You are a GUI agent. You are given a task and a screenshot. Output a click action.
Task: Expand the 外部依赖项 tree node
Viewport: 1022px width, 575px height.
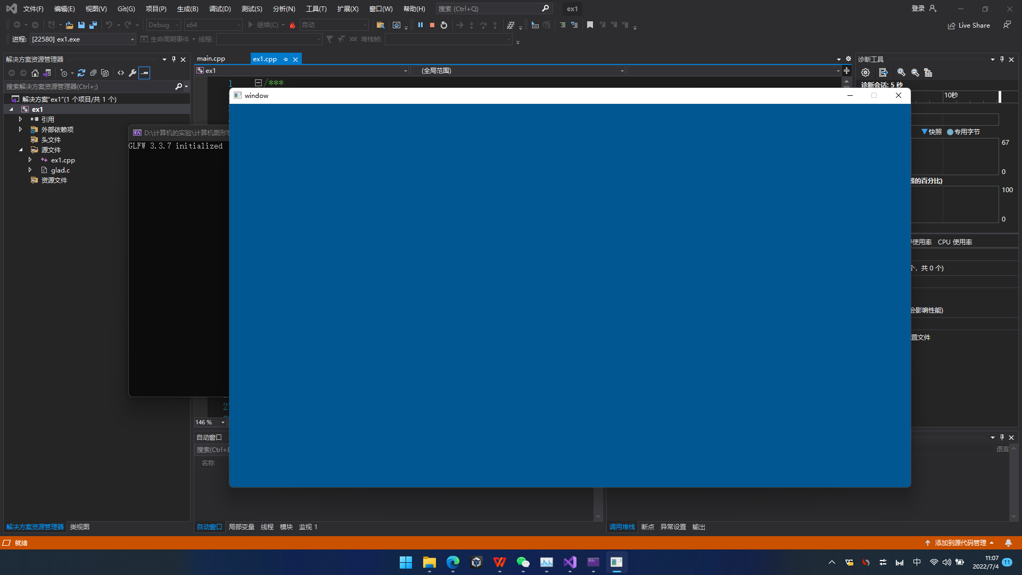pos(21,129)
